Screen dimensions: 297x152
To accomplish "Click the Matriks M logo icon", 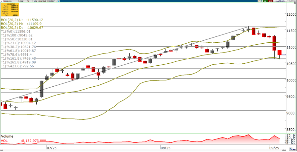I will [x=2, y=1].
